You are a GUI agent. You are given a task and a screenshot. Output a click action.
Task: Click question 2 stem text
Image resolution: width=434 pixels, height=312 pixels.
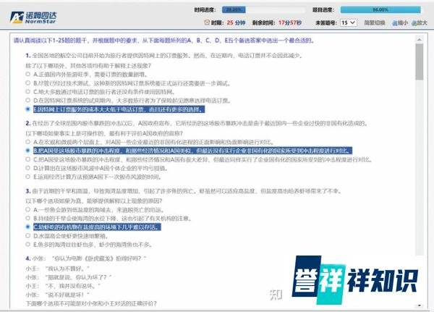tap(200, 123)
